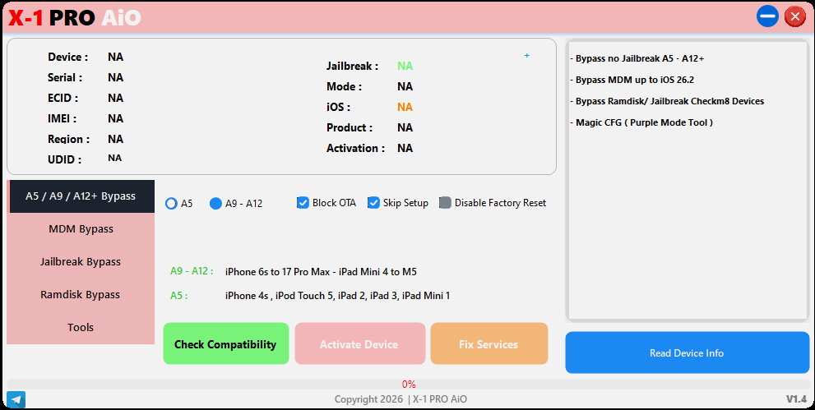Click 'iPhone 6s to 17 Pro Max' device list
The height and width of the screenshot is (410, 815).
(x=321, y=272)
